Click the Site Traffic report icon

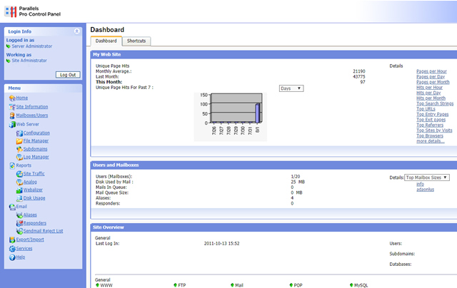tap(19, 173)
